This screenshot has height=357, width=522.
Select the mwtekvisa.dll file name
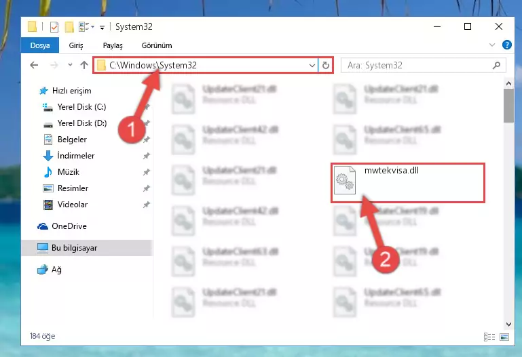pos(392,170)
